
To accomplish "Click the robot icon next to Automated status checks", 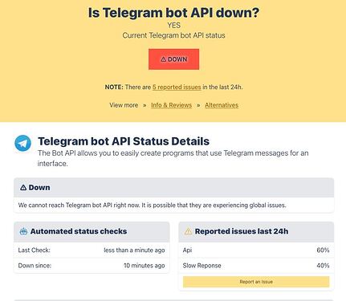I will (23, 231).
